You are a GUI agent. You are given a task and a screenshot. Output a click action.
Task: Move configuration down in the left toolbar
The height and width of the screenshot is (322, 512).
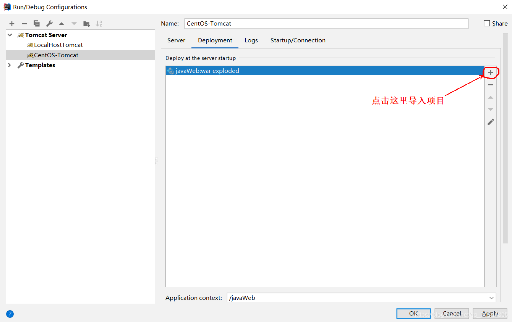point(74,24)
